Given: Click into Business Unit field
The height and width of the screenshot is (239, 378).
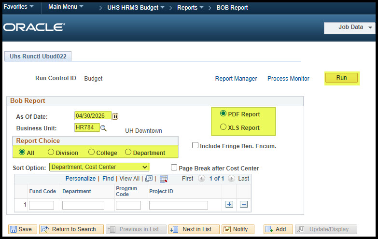Looking at the screenshot, I should coord(87,127).
